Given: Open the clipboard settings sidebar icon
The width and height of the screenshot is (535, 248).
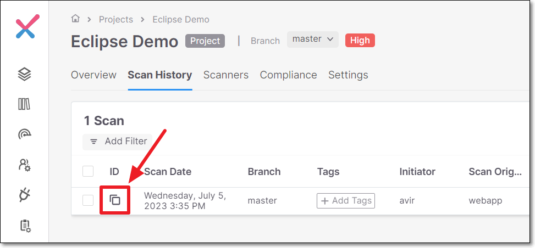Looking at the screenshot, I should 26,226.
